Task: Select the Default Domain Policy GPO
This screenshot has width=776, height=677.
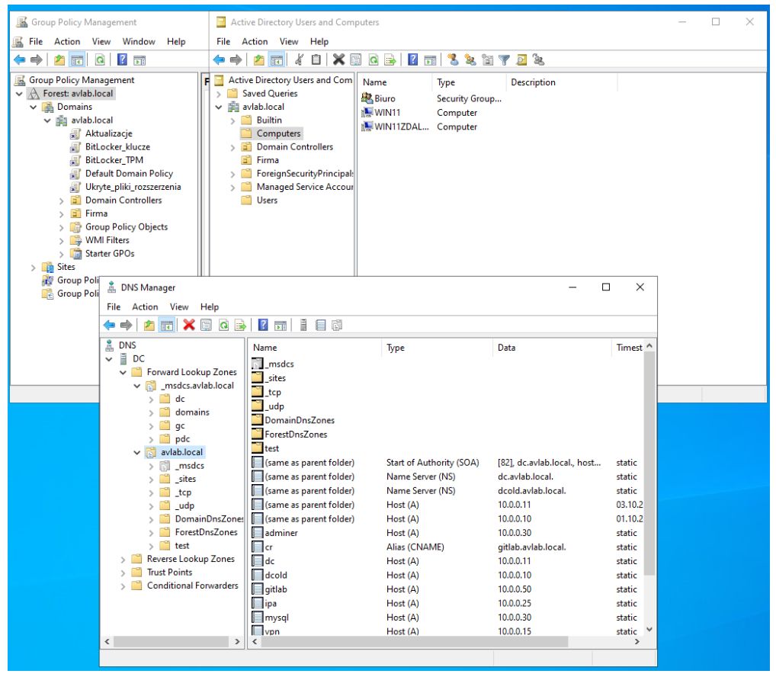Action: pos(128,174)
